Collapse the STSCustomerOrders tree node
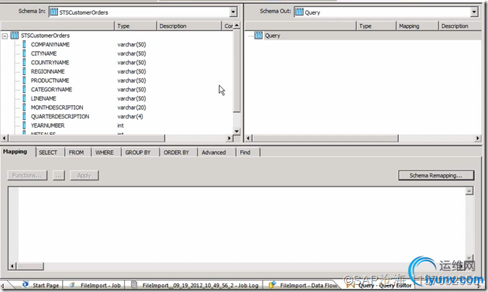The height and width of the screenshot is (292, 488). (x=5, y=36)
